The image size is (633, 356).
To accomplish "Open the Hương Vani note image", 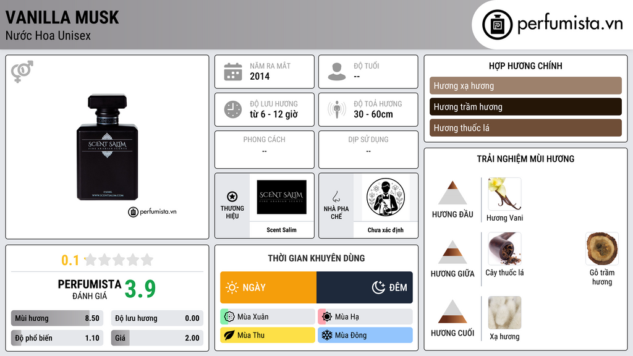I will tap(504, 194).
